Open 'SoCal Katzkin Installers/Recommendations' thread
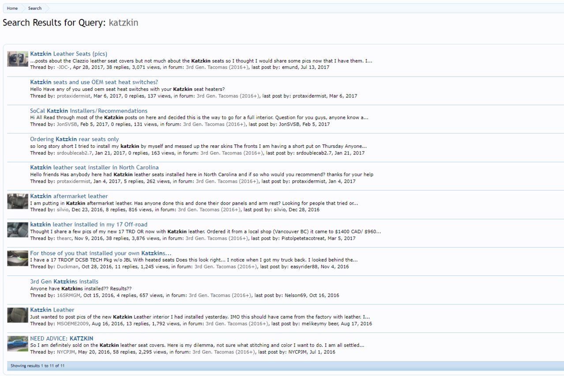The height and width of the screenshot is (376, 564). pyautogui.click(x=89, y=111)
